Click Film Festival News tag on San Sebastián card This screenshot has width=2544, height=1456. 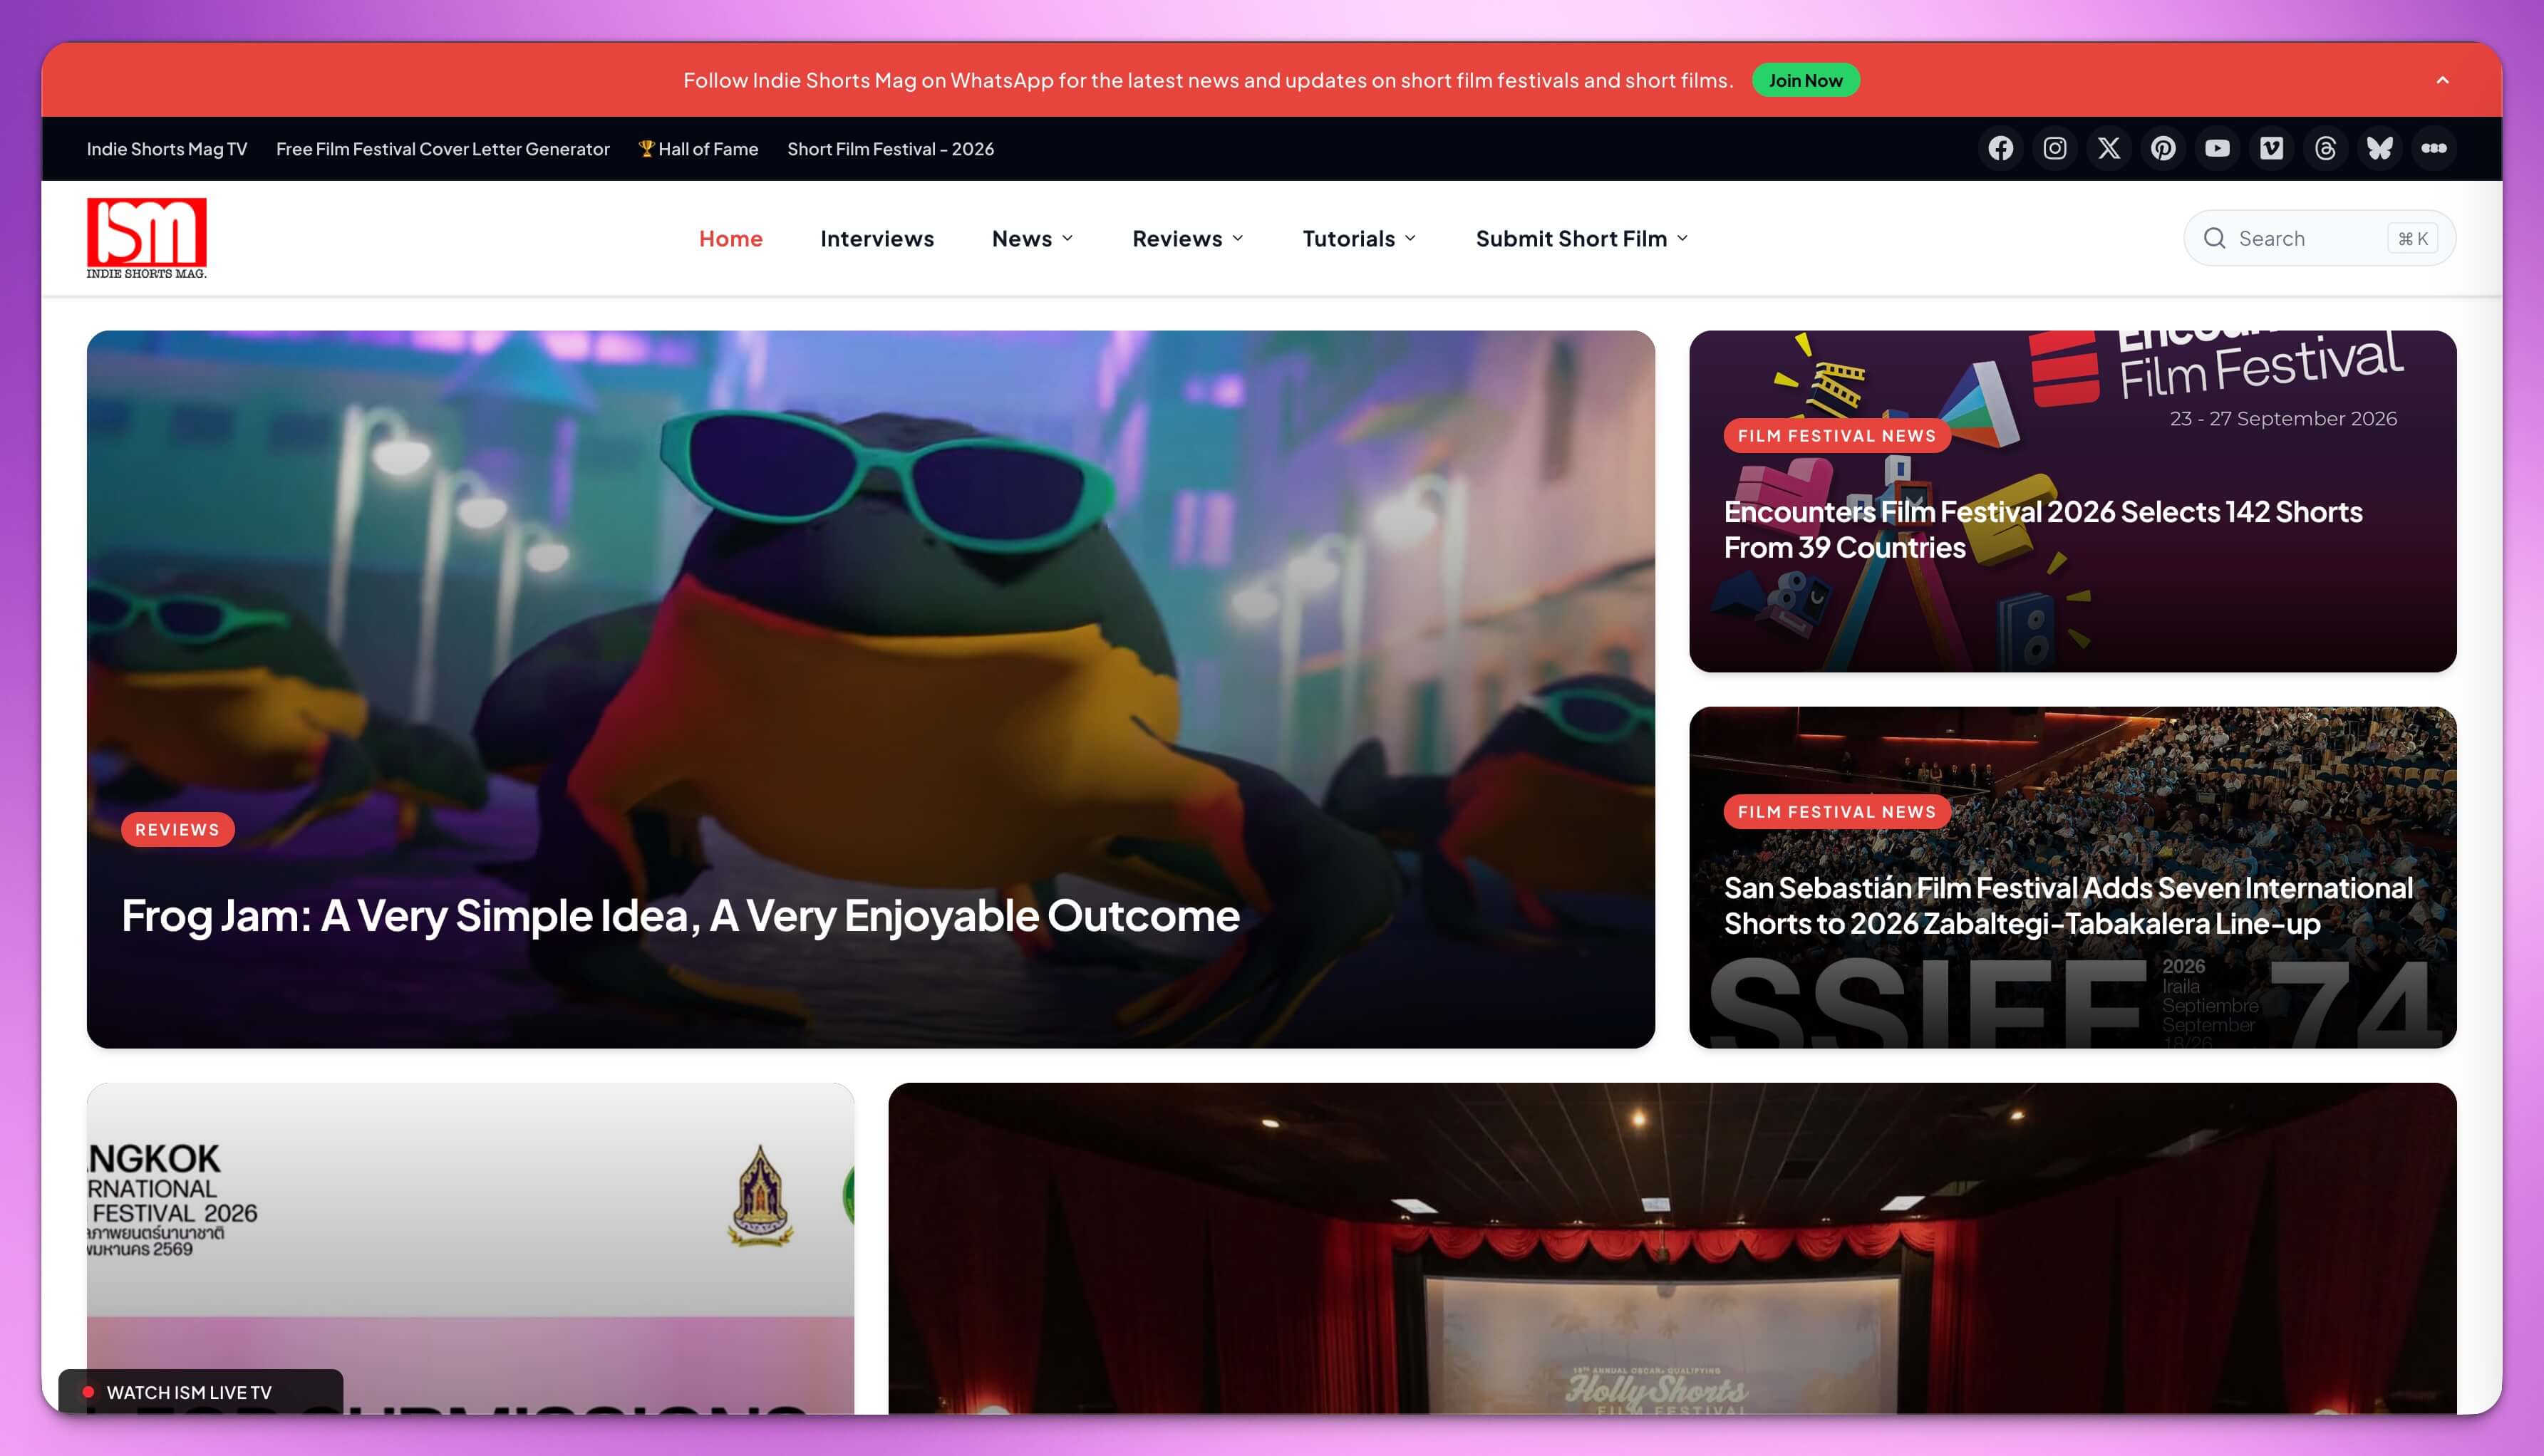[1836, 811]
